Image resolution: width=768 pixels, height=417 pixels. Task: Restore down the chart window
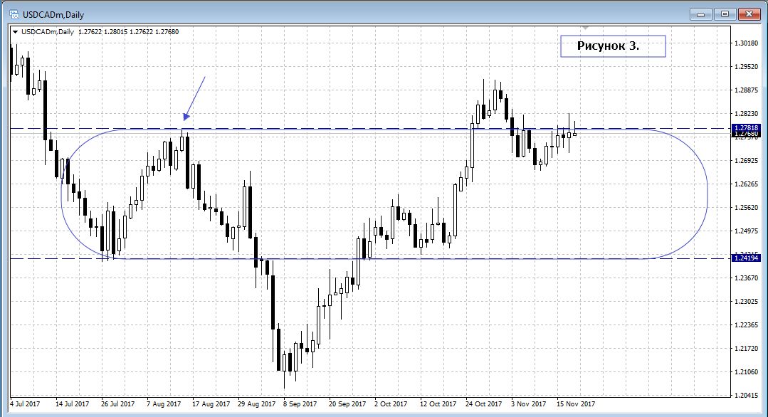coord(725,13)
